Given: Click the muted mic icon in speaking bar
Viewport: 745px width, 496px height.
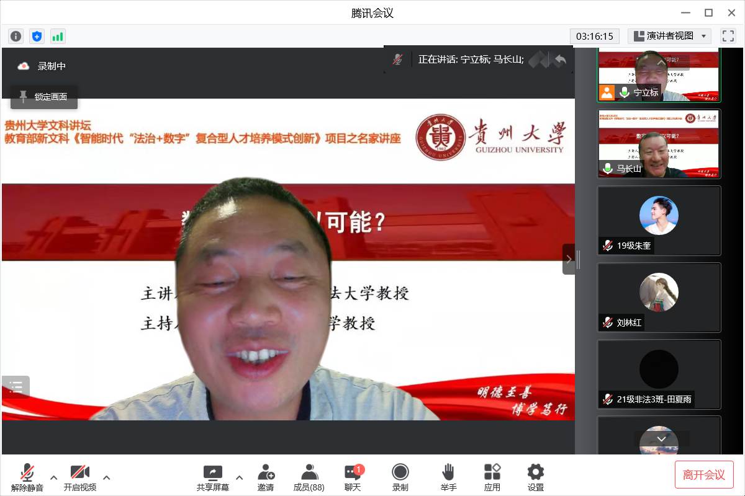Looking at the screenshot, I should click(x=397, y=60).
